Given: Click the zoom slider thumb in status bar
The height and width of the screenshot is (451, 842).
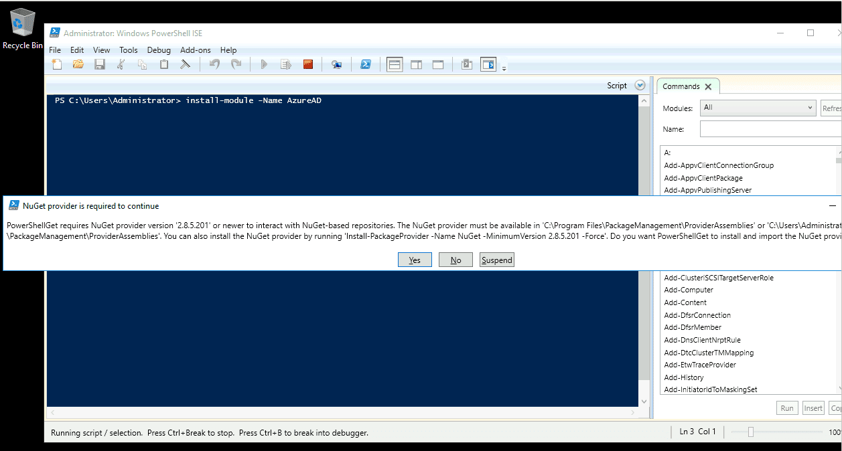Looking at the screenshot, I should pos(751,432).
